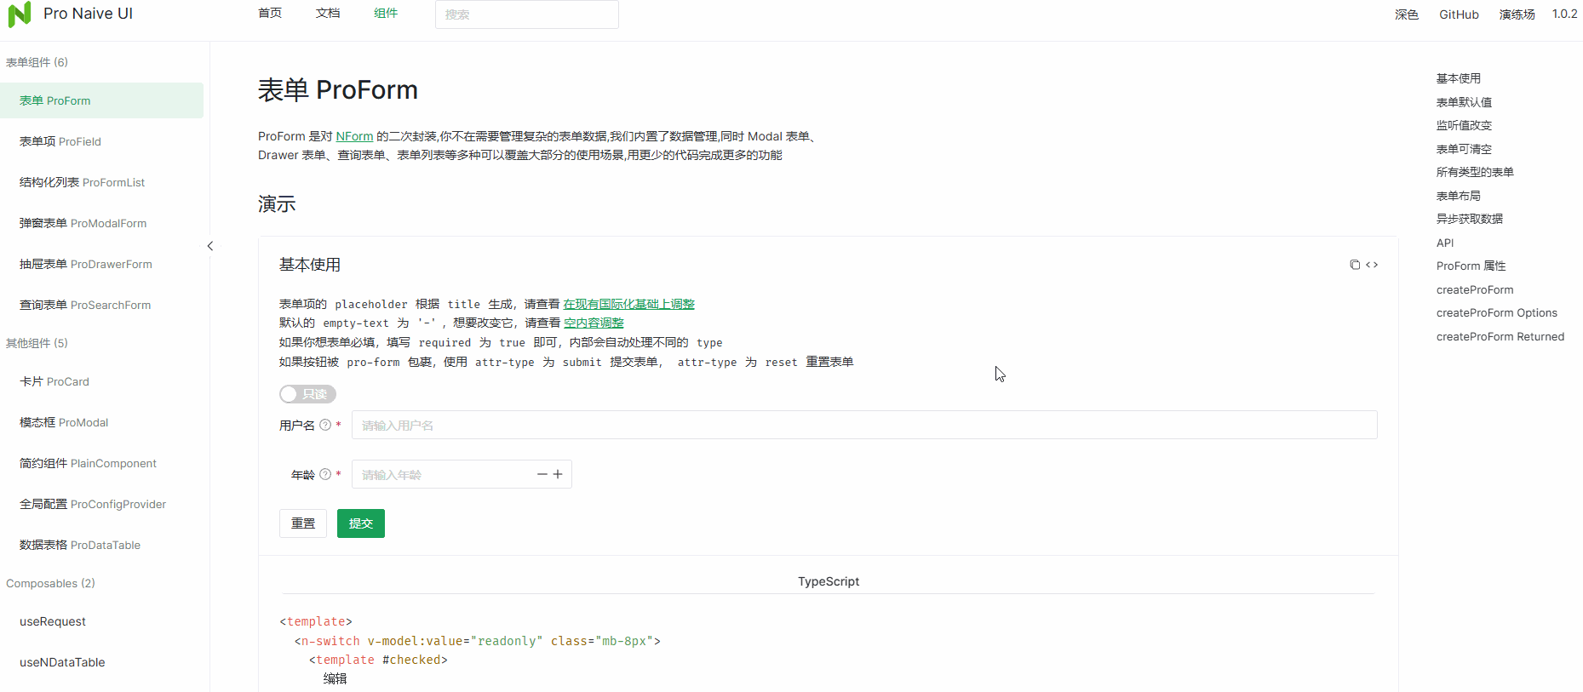This screenshot has height=692, width=1583.
Task: Jump to 表单默认值 anchor
Action: 1464,102
